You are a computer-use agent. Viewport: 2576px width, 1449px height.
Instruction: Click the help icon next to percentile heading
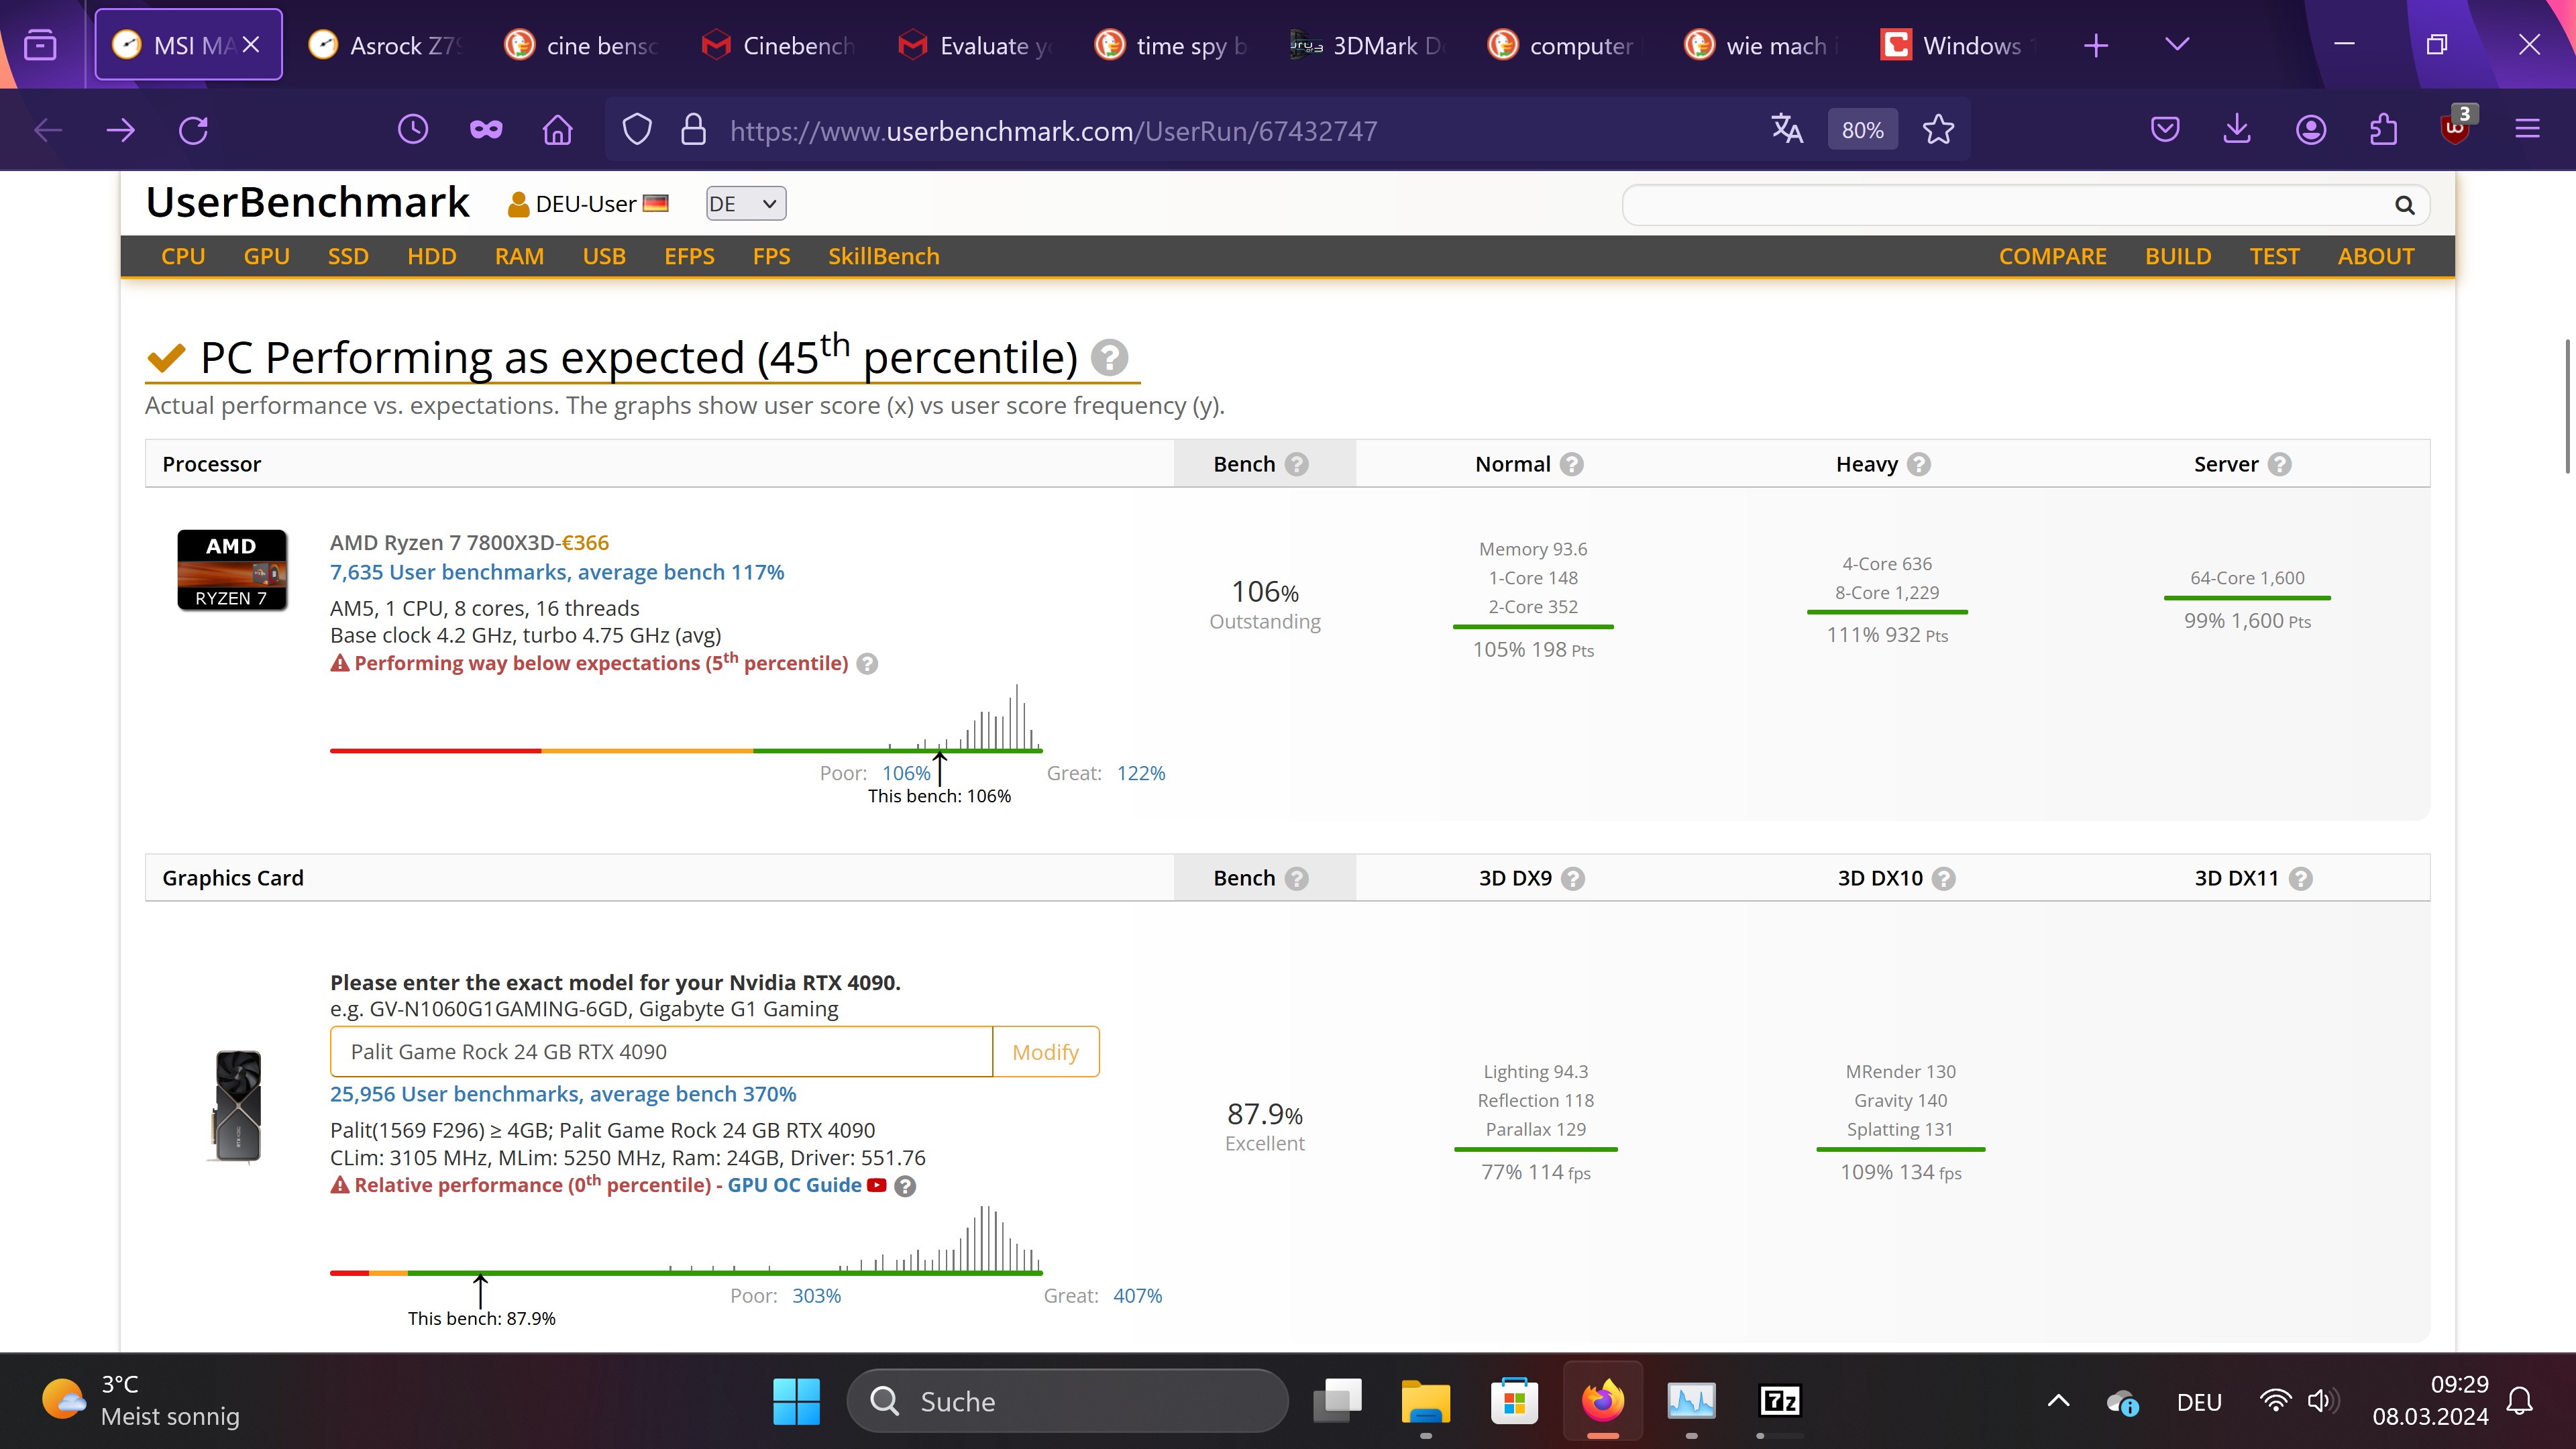[1109, 358]
